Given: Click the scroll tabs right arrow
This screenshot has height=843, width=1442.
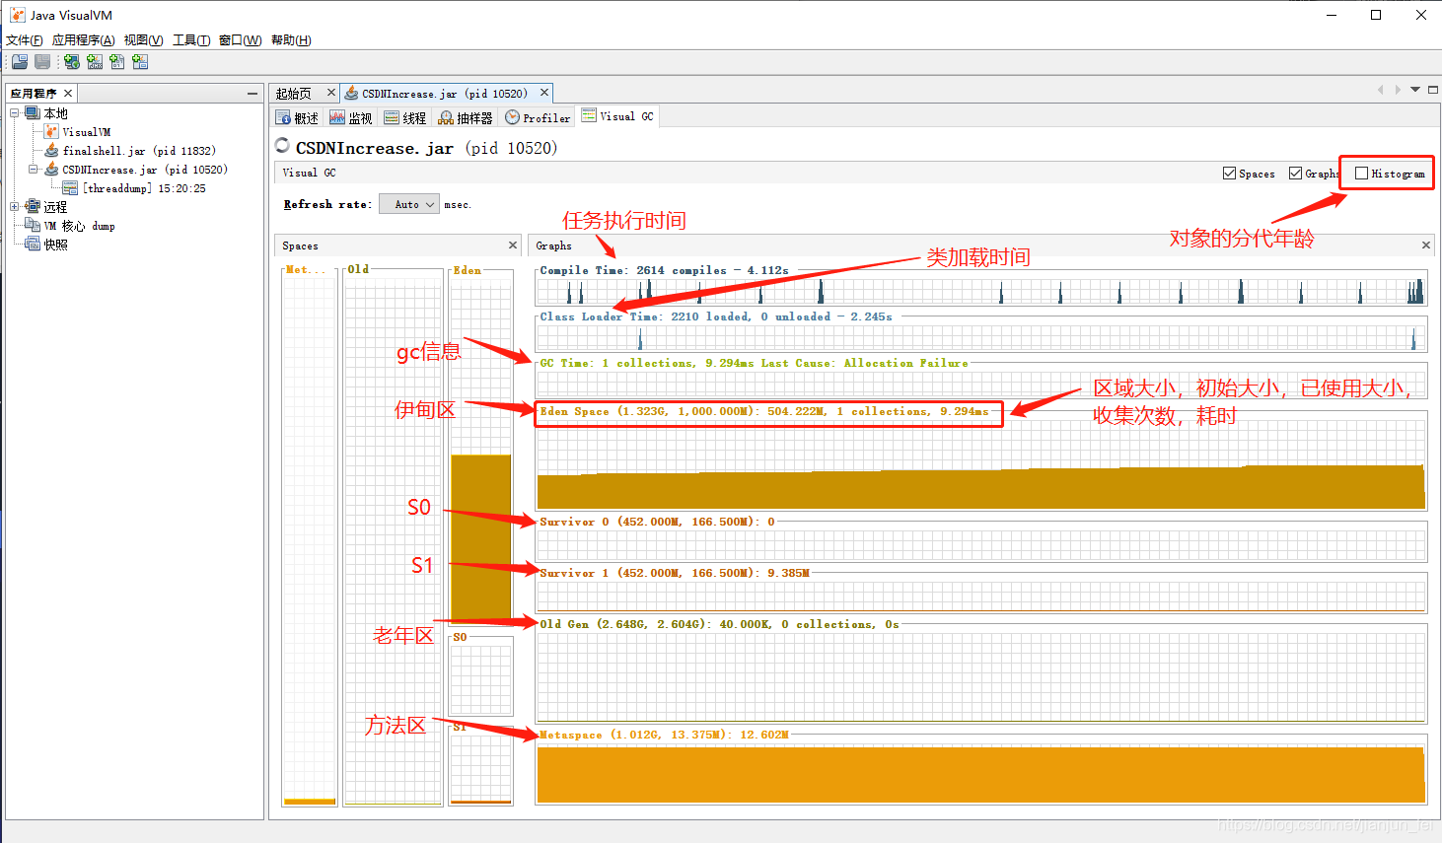Looking at the screenshot, I should click(1398, 90).
